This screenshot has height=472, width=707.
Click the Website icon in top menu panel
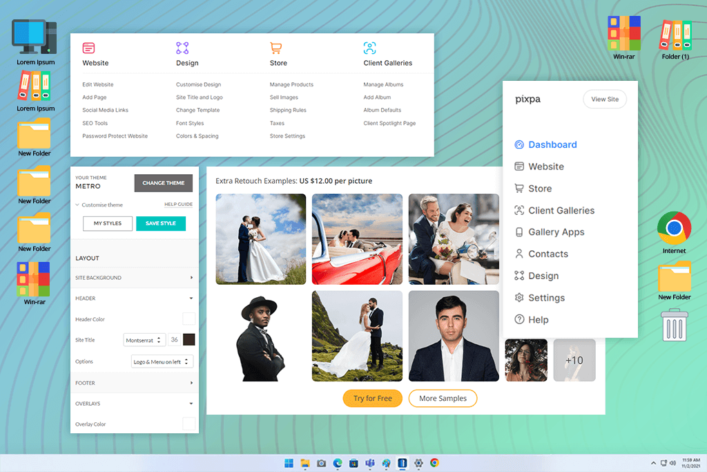88,48
